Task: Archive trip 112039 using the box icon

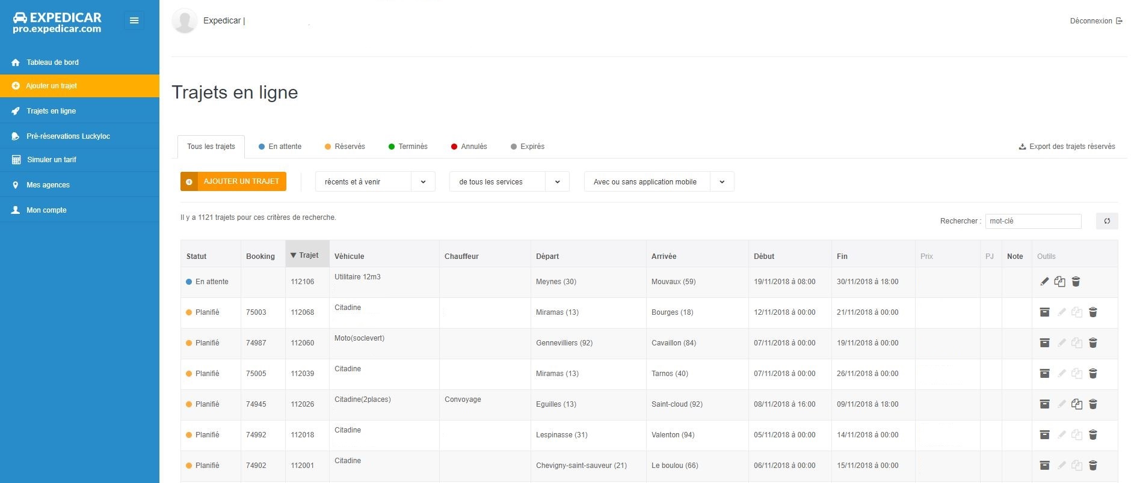Action: click(x=1045, y=374)
